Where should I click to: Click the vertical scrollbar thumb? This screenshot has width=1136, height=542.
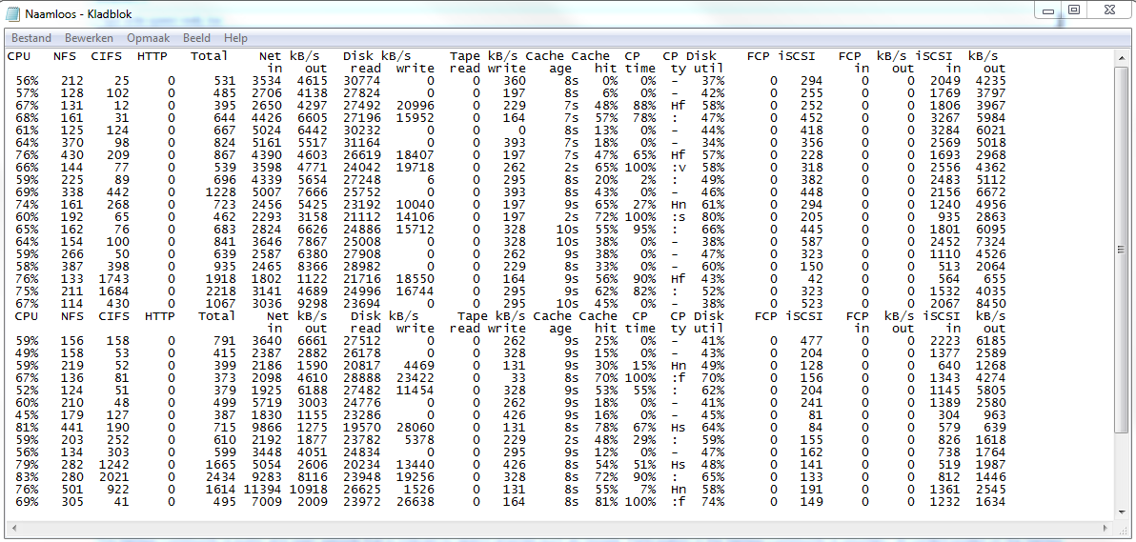(1122, 250)
